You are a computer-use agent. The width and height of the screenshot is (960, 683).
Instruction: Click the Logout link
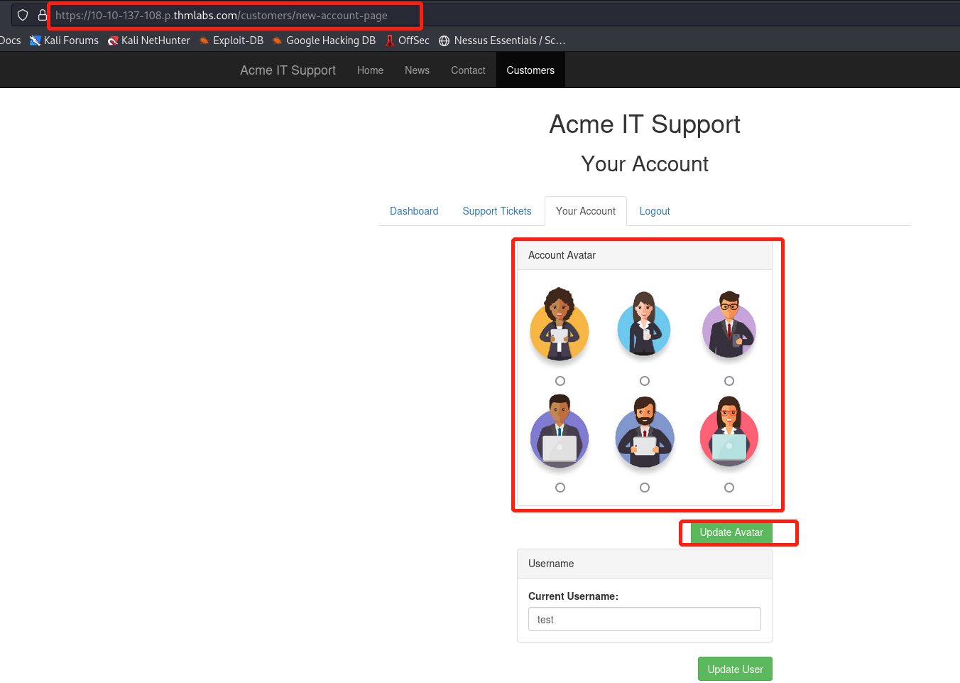pyautogui.click(x=655, y=211)
